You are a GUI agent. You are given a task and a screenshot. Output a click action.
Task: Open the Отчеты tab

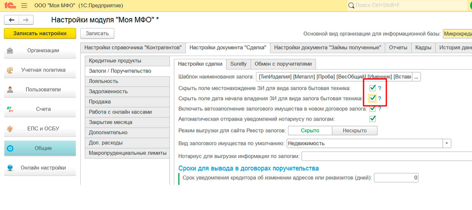[x=398, y=47]
